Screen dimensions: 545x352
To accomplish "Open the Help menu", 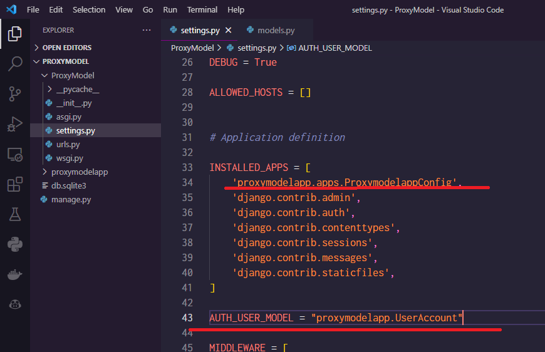I will point(236,10).
